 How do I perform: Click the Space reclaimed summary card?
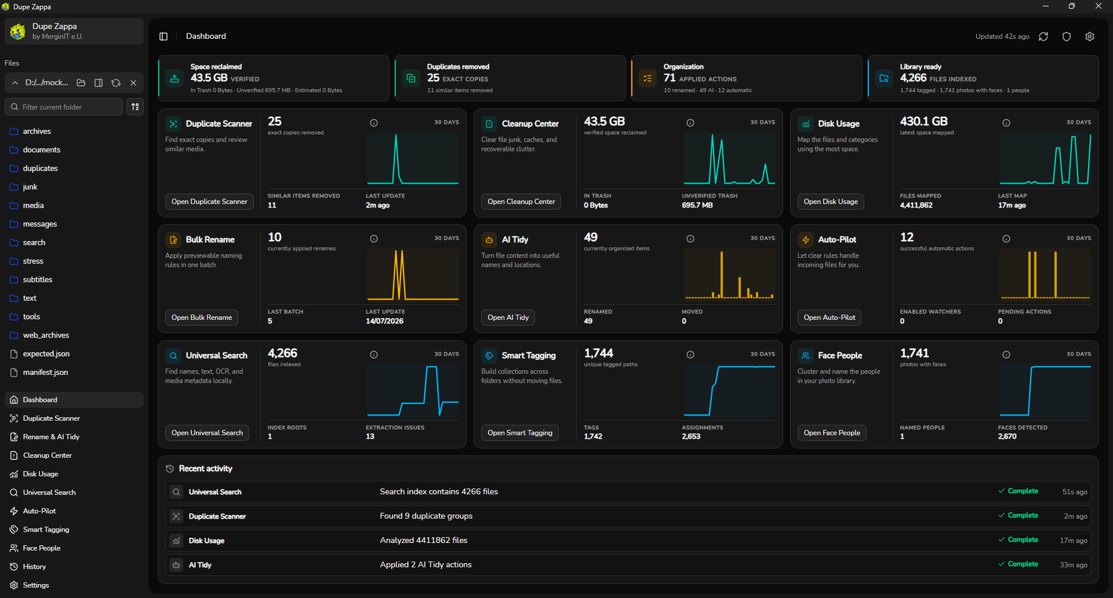(x=274, y=78)
